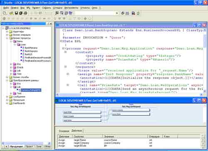Screen dimensions: 208x151
Task: Click the first icon right of the toolbar combo box
Action: point(123,13)
